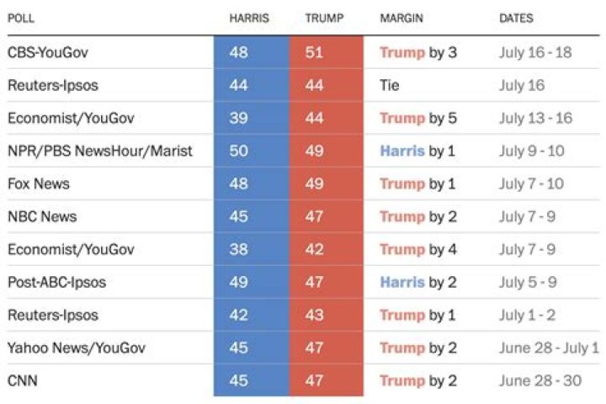Image resolution: width=606 pixels, height=404 pixels.
Task: Click the red Trump 51 cell
Action: point(314,52)
